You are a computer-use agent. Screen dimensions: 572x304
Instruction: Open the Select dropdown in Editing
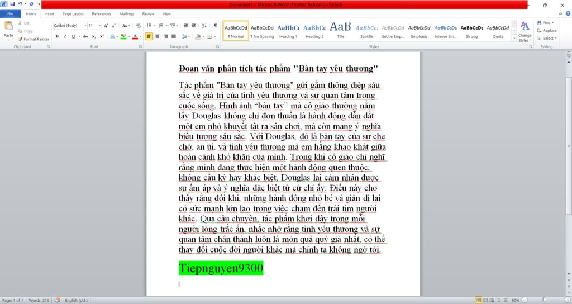[547, 39]
